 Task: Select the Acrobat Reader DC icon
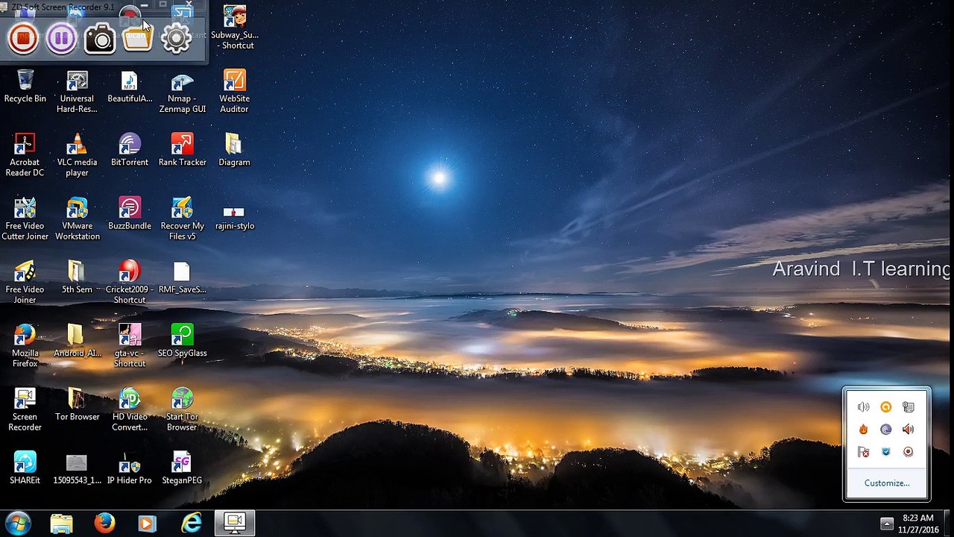(x=25, y=156)
